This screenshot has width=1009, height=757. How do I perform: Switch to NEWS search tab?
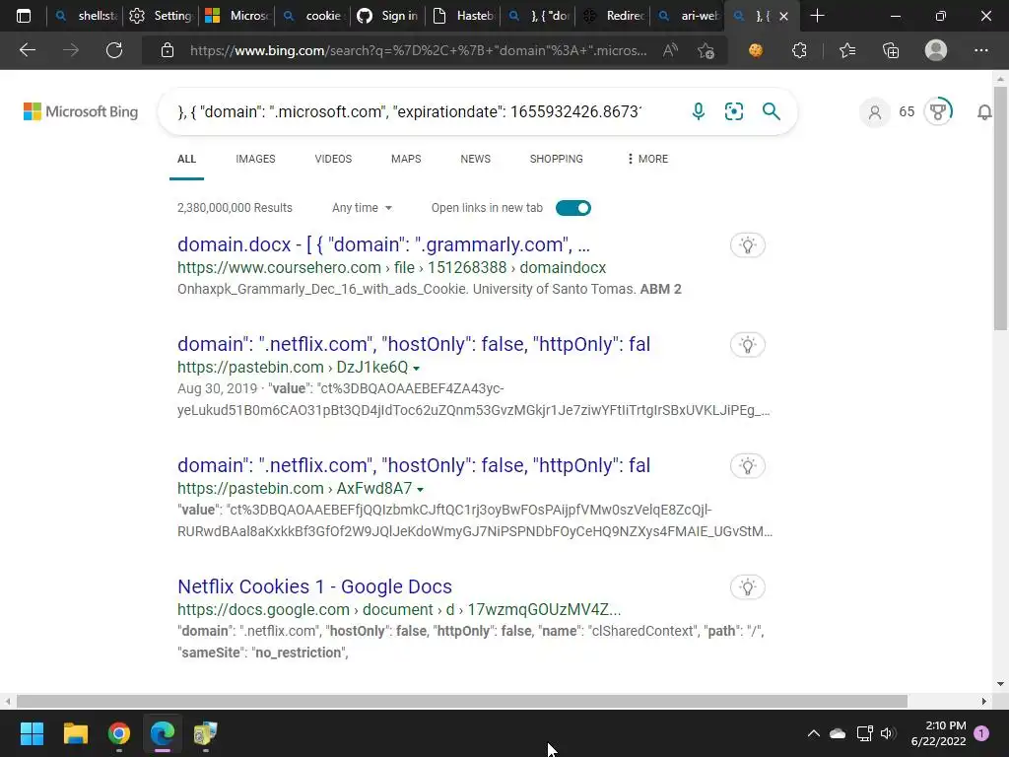click(x=476, y=159)
